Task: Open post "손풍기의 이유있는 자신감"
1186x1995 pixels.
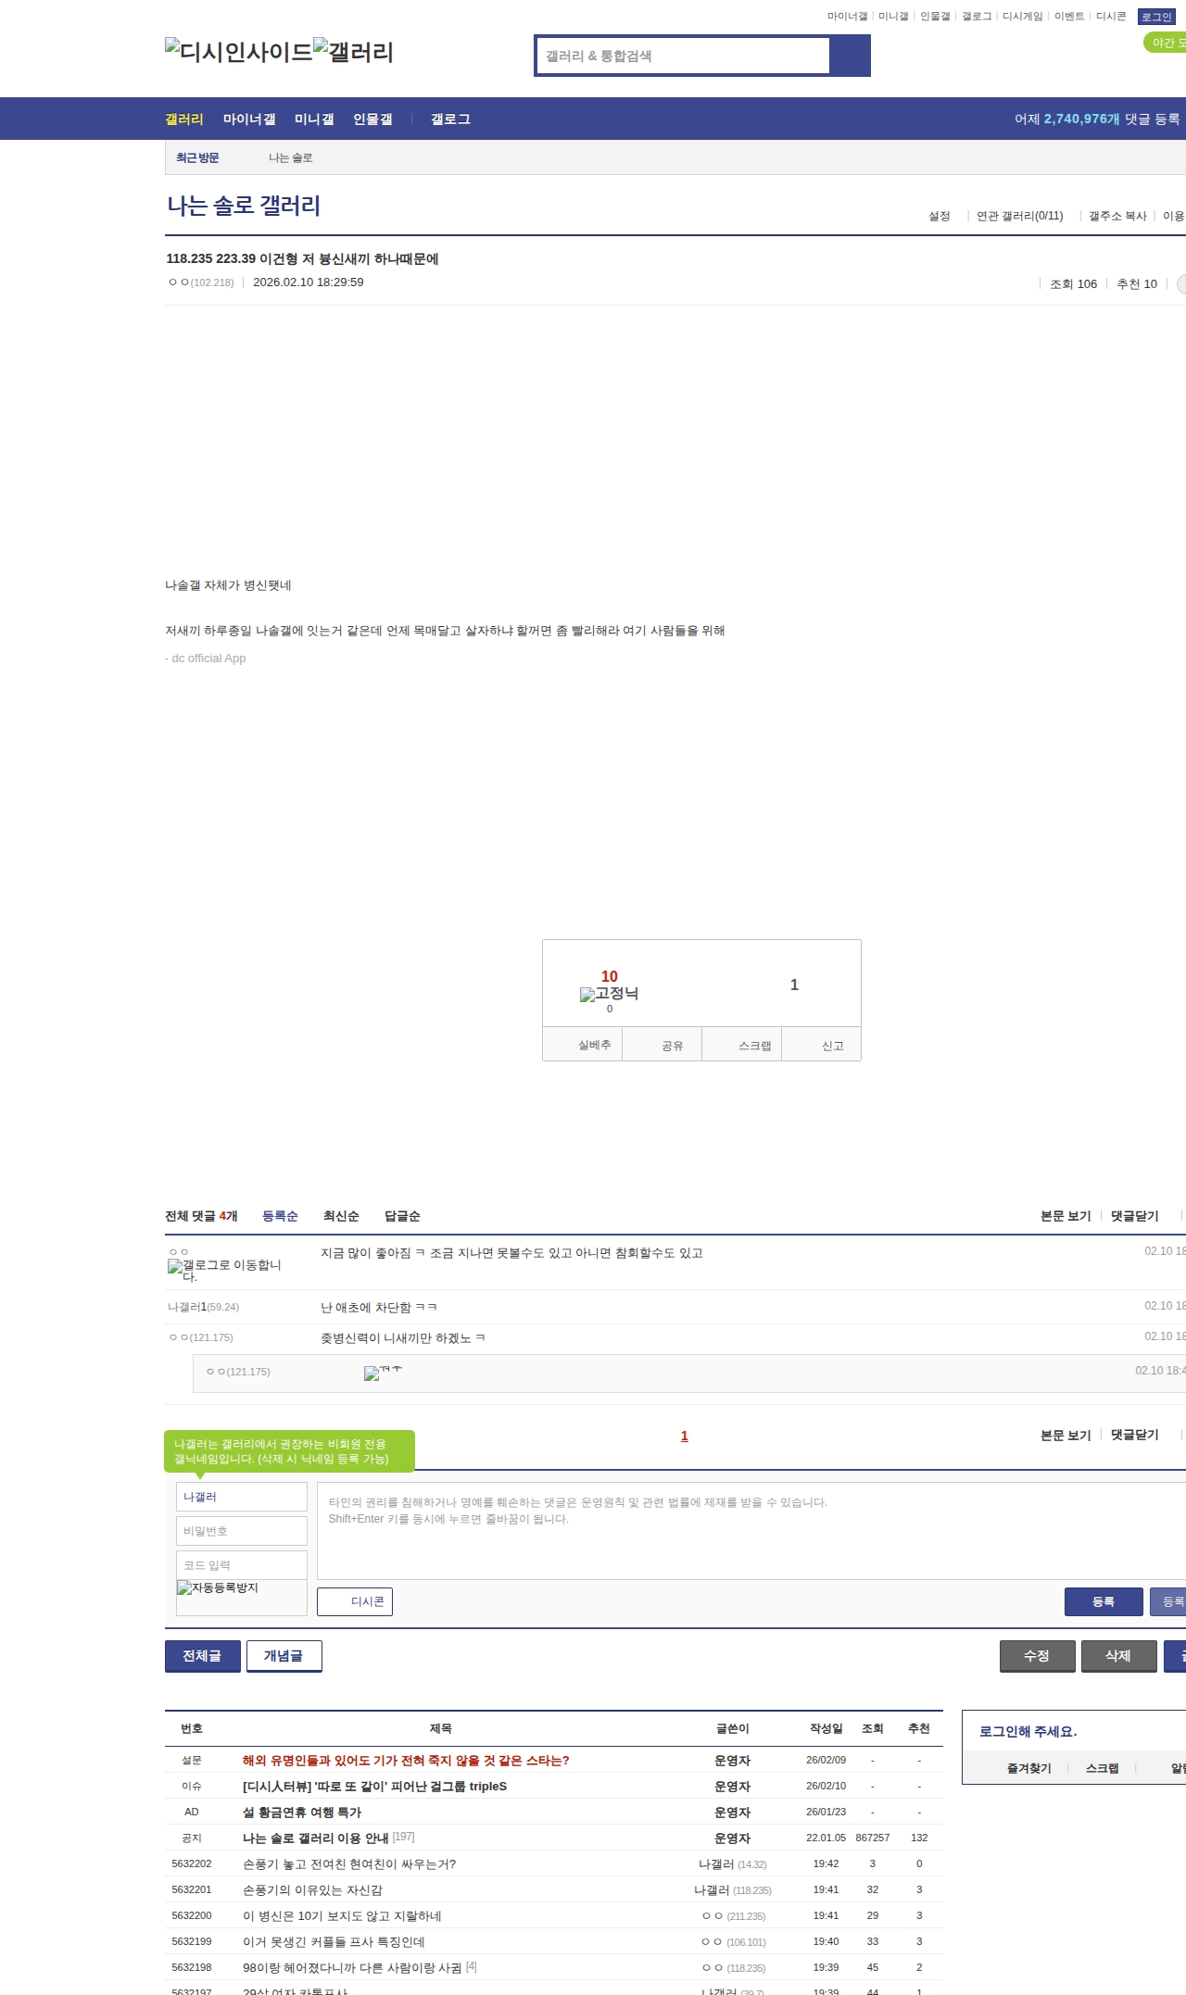Action: pyautogui.click(x=312, y=1889)
